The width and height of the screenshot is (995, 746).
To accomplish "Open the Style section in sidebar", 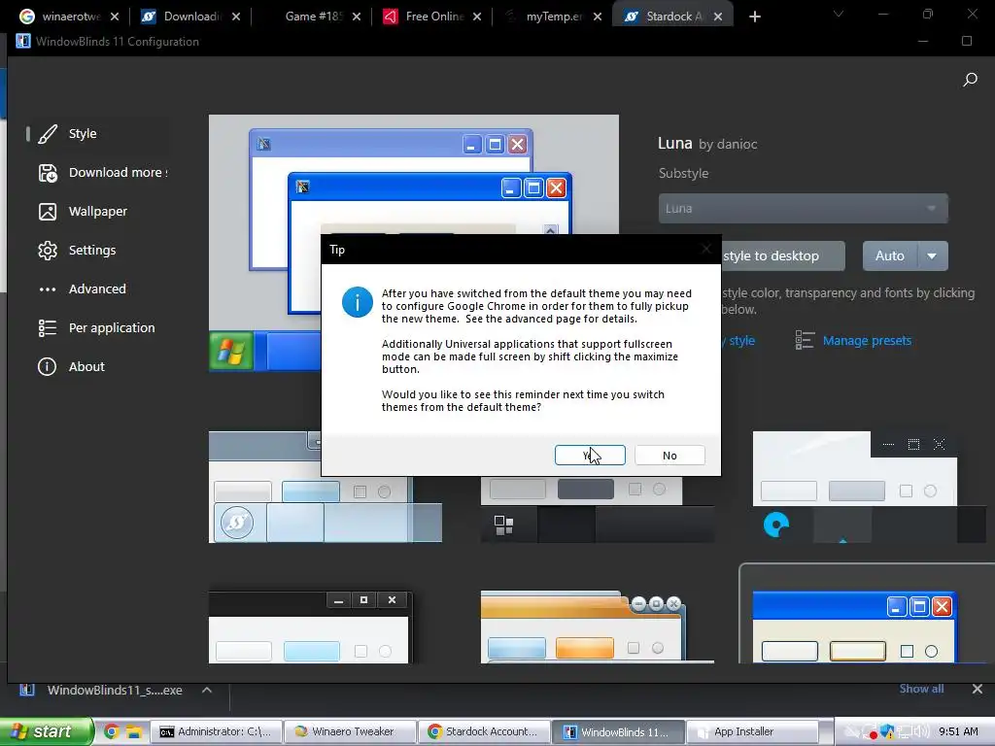I will (x=98, y=134).
